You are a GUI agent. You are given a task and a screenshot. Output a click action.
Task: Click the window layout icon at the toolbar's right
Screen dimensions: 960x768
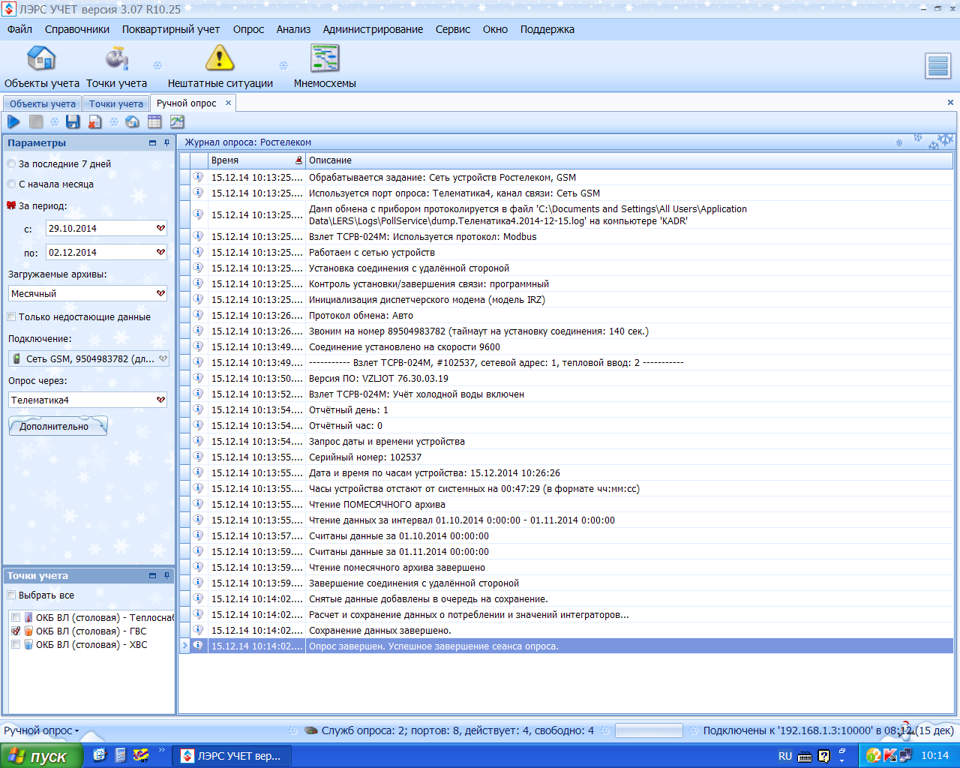tap(938, 66)
